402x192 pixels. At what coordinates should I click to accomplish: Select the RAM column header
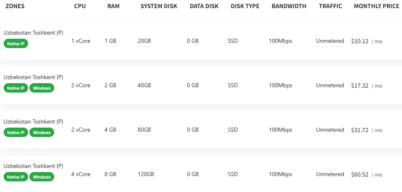click(113, 7)
